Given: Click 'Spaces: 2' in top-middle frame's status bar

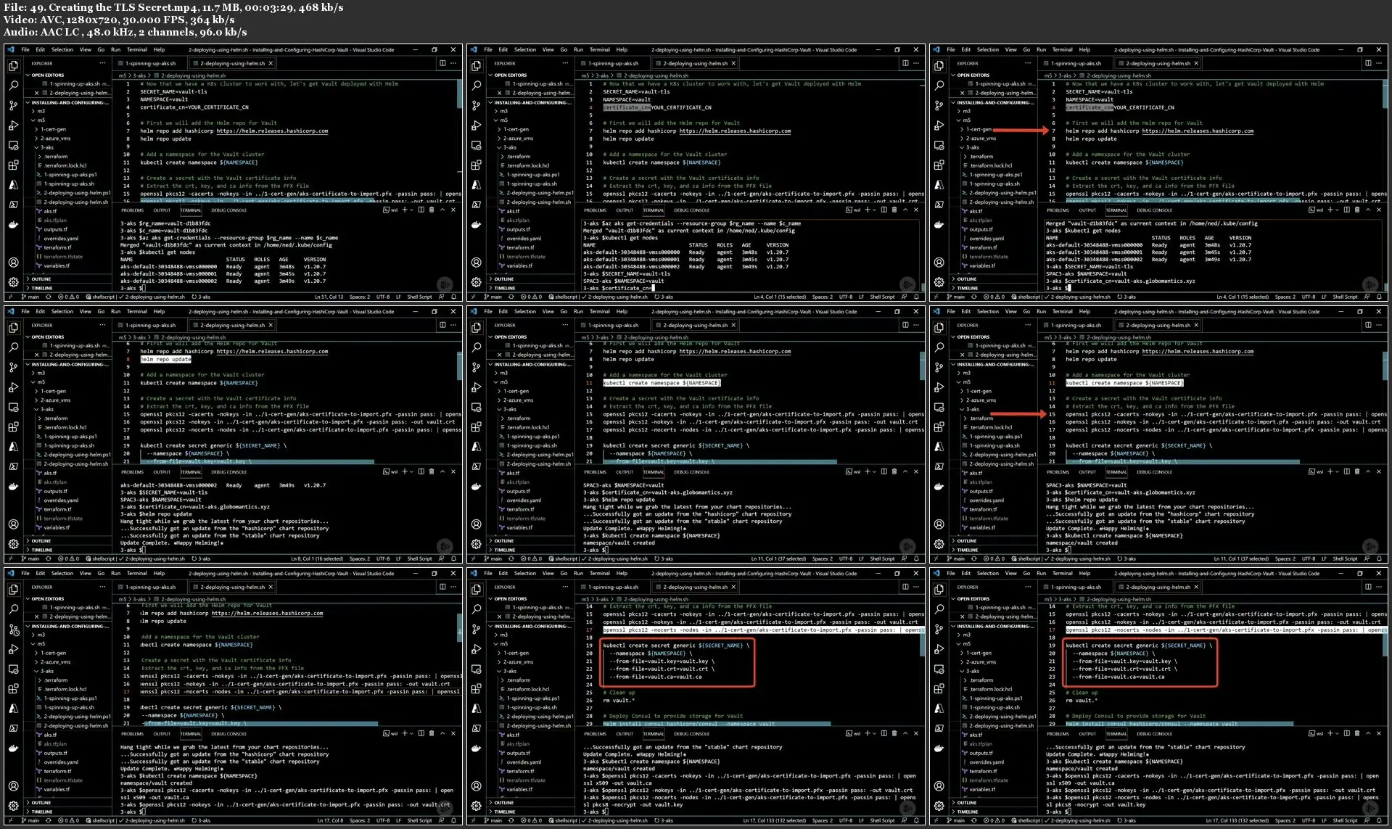Looking at the screenshot, I should coord(822,297).
